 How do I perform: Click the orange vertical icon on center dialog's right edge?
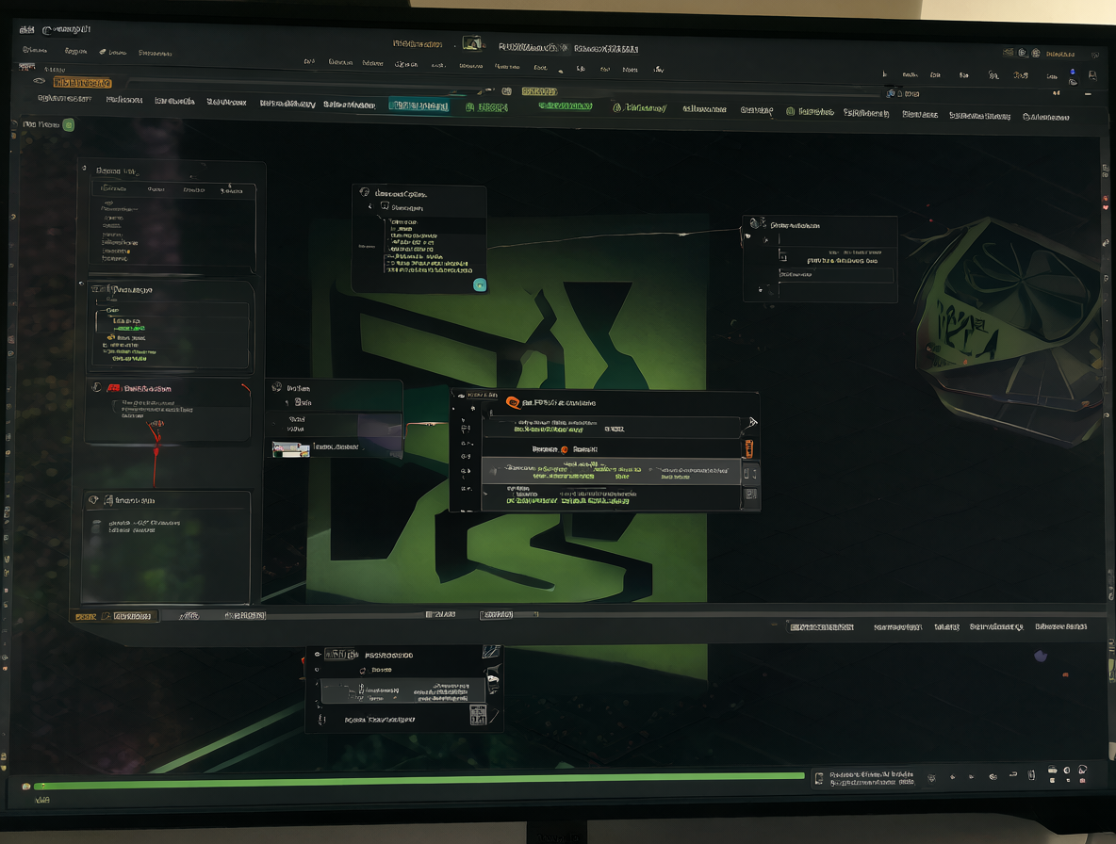click(748, 448)
